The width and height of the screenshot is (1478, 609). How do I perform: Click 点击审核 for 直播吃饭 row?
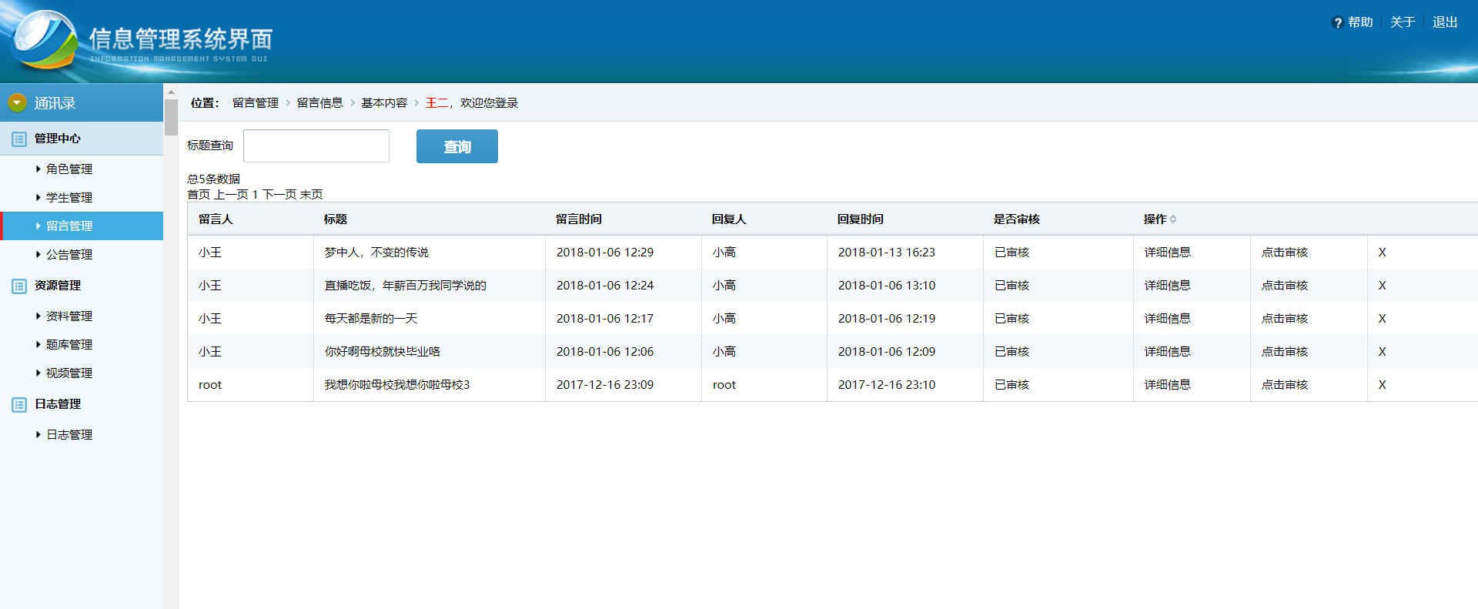[x=1285, y=286]
